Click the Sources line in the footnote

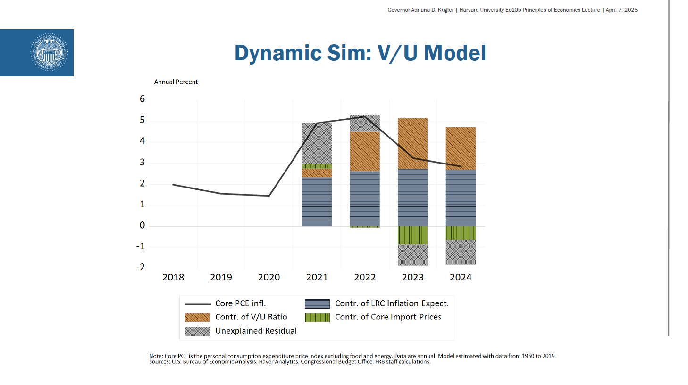tap(290, 362)
